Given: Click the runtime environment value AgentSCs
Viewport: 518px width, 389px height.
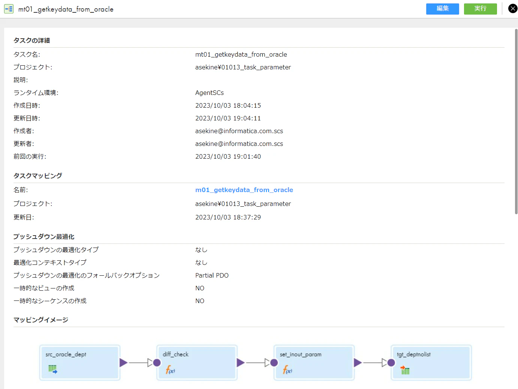Looking at the screenshot, I should coord(210,93).
